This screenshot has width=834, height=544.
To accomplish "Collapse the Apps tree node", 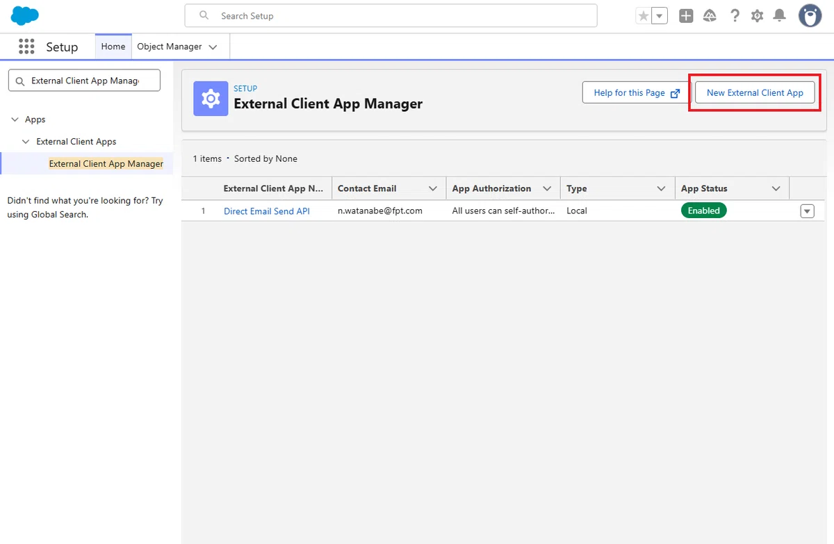I will (x=15, y=119).
